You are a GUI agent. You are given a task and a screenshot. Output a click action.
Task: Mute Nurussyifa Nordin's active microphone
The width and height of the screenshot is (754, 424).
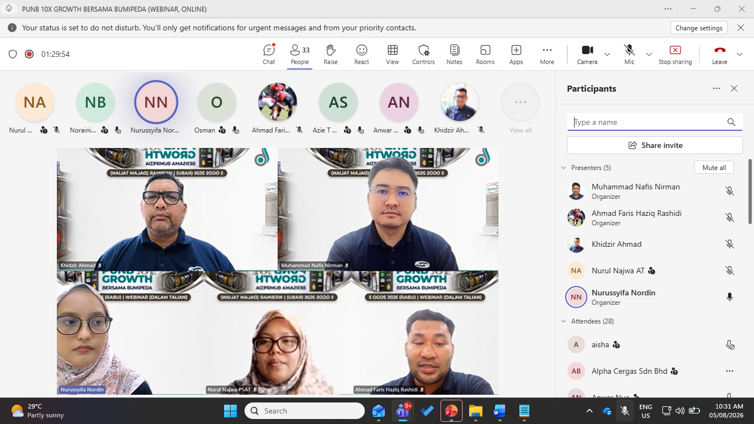click(730, 297)
